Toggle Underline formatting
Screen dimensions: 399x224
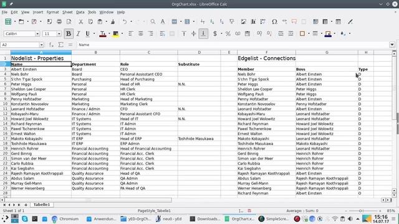tap(87, 34)
